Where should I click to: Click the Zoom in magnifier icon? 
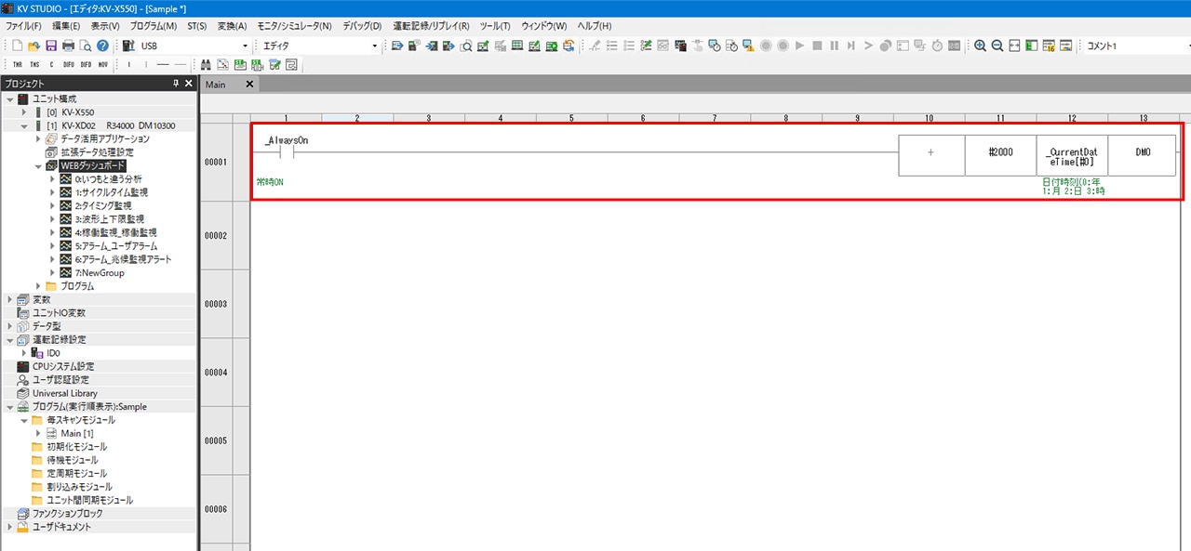pyautogui.click(x=980, y=46)
